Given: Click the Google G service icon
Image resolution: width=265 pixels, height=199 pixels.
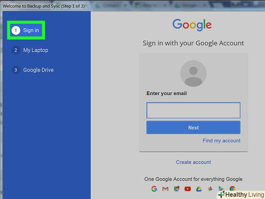Looking at the screenshot, I should (154, 189).
